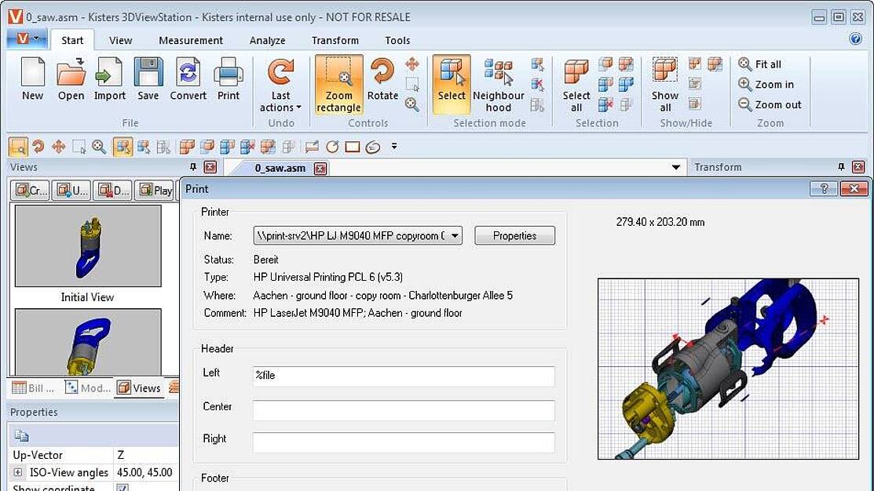Save the model with the Save icon

tap(148, 79)
